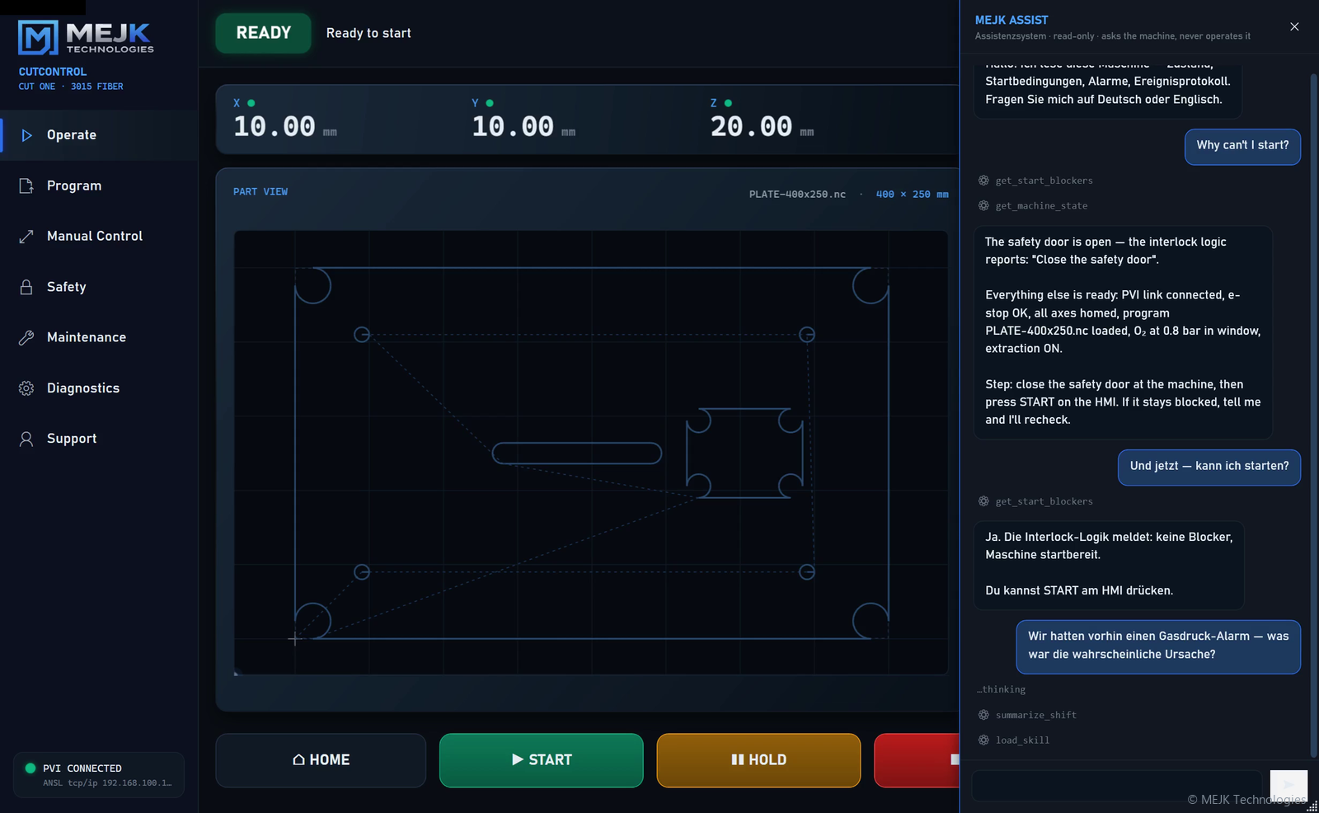Image resolution: width=1319 pixels, height=813 pixels.
Task: Click the Z position value 20.00
Action: pyautogui.click(x=752, y=127)
